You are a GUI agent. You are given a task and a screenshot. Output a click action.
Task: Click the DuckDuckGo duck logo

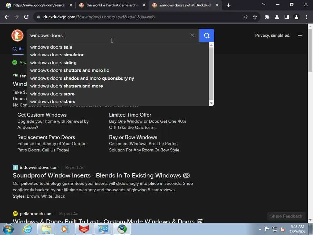17,35
